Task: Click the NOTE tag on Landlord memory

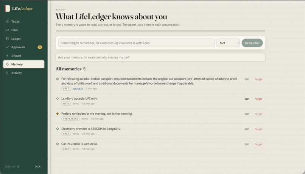Action: (x=66, y=103)
